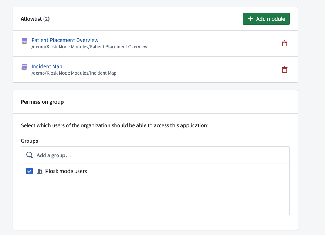Click the Allowlist heading
325x235 pixels.
point(31,19)
